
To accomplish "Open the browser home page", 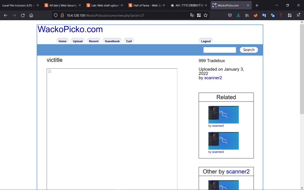I will (31, 15).
